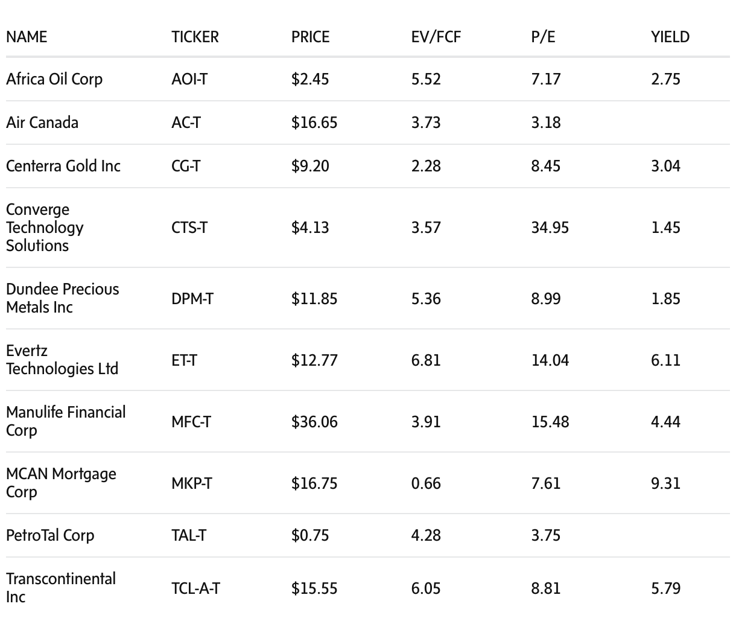Click the P/E column header
This screenshot has width=736, height=624.
click(543, 37)
